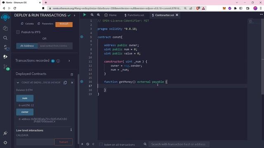Toggle the terminal panel with double-arrow icon
This screenshot has width=264, height=148.
click(82, 144)
